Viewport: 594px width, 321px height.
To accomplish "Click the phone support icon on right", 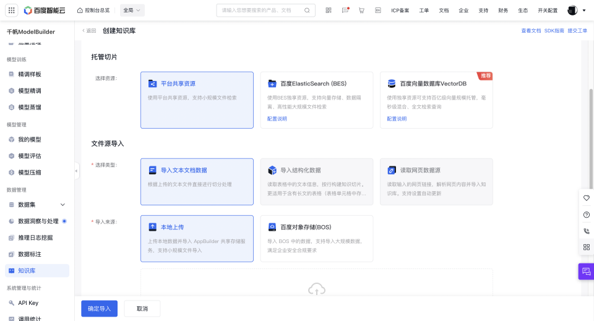I will pos(586,231).
